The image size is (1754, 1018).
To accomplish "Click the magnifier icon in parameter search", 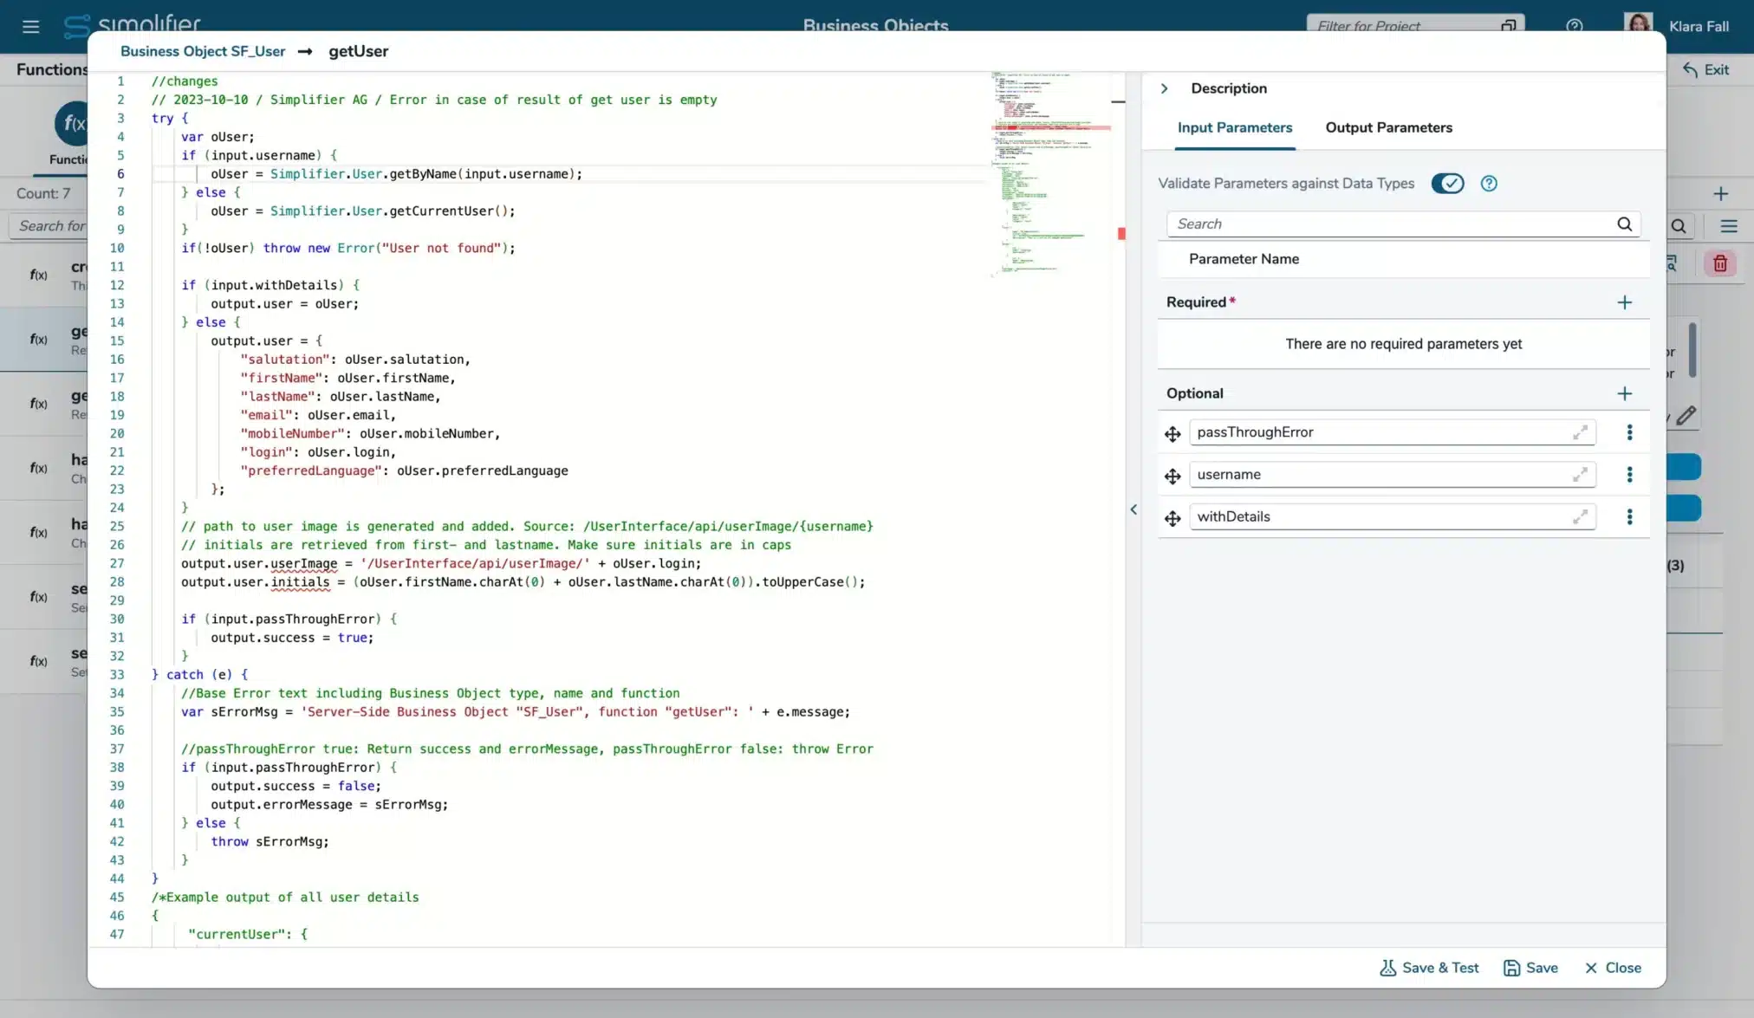I will (1623, 224).
